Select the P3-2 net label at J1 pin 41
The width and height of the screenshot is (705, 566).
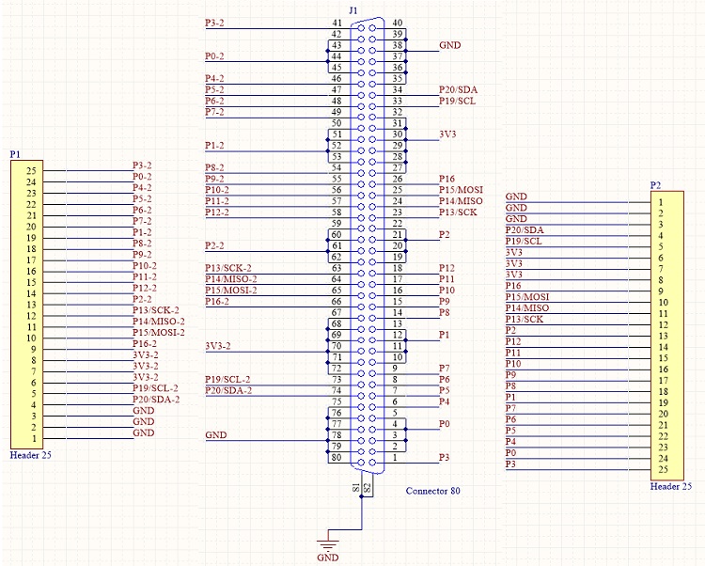tap(214, 23)
